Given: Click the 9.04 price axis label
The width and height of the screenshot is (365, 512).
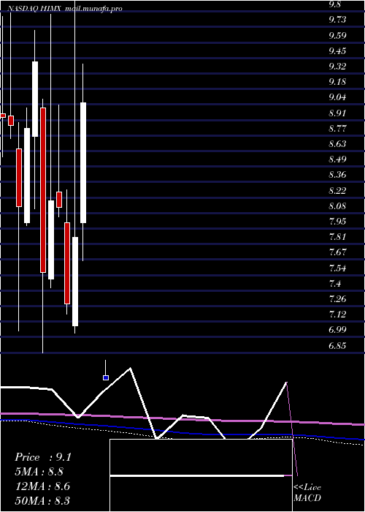Looking at the screenshot, I should (337, 97).
